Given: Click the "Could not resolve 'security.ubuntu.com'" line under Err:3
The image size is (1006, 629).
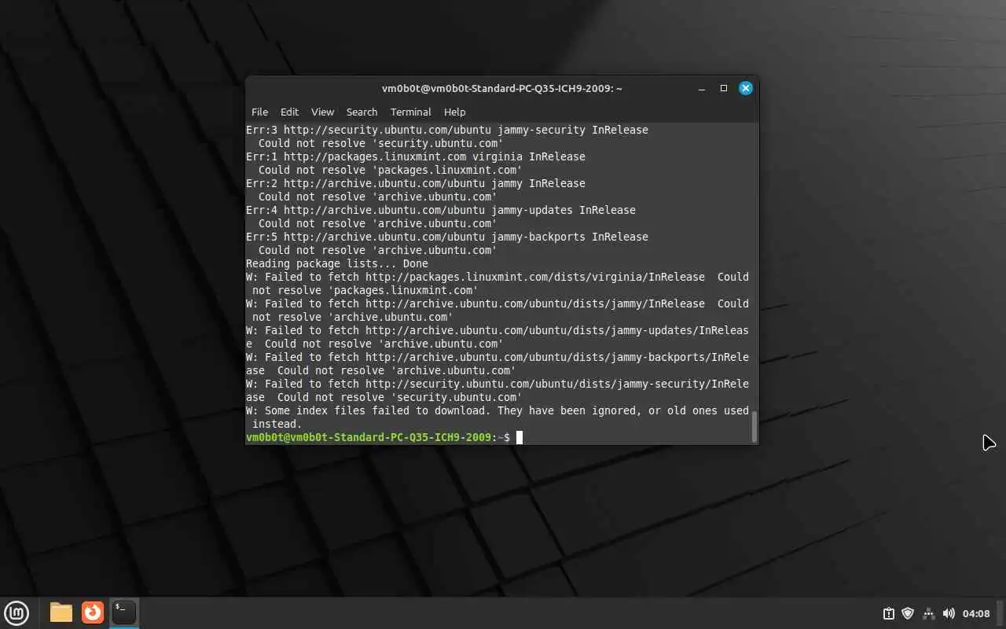Looking at the screenshot, I should tap(381, 143).
